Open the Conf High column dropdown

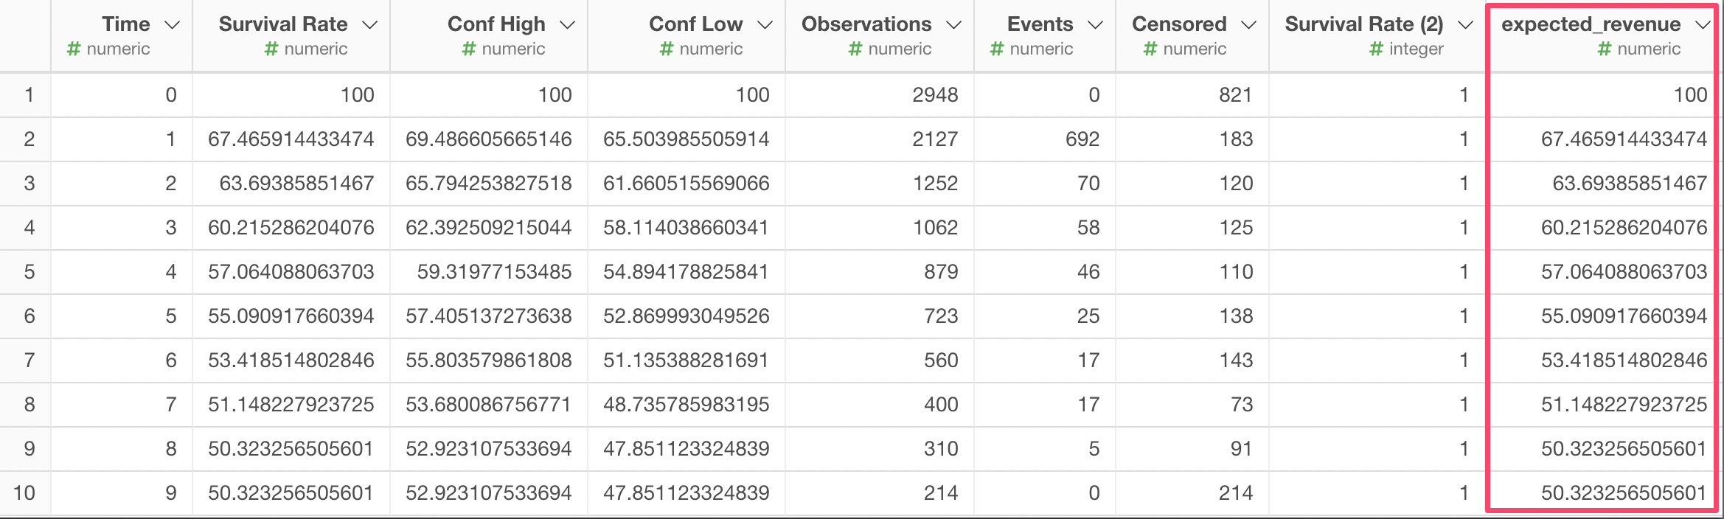point(567,25)
